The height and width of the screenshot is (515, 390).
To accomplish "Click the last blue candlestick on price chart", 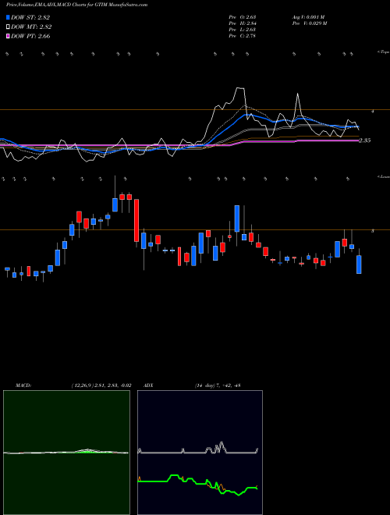I will (359, 265).
